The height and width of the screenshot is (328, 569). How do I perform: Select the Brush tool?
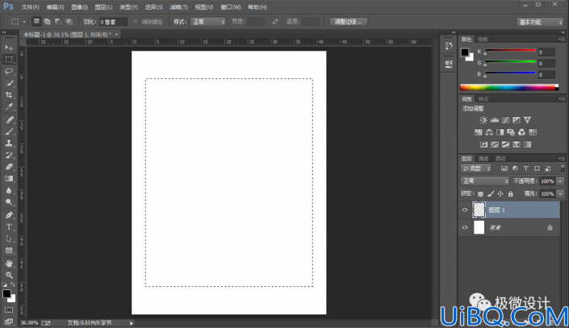coord(9,131)
